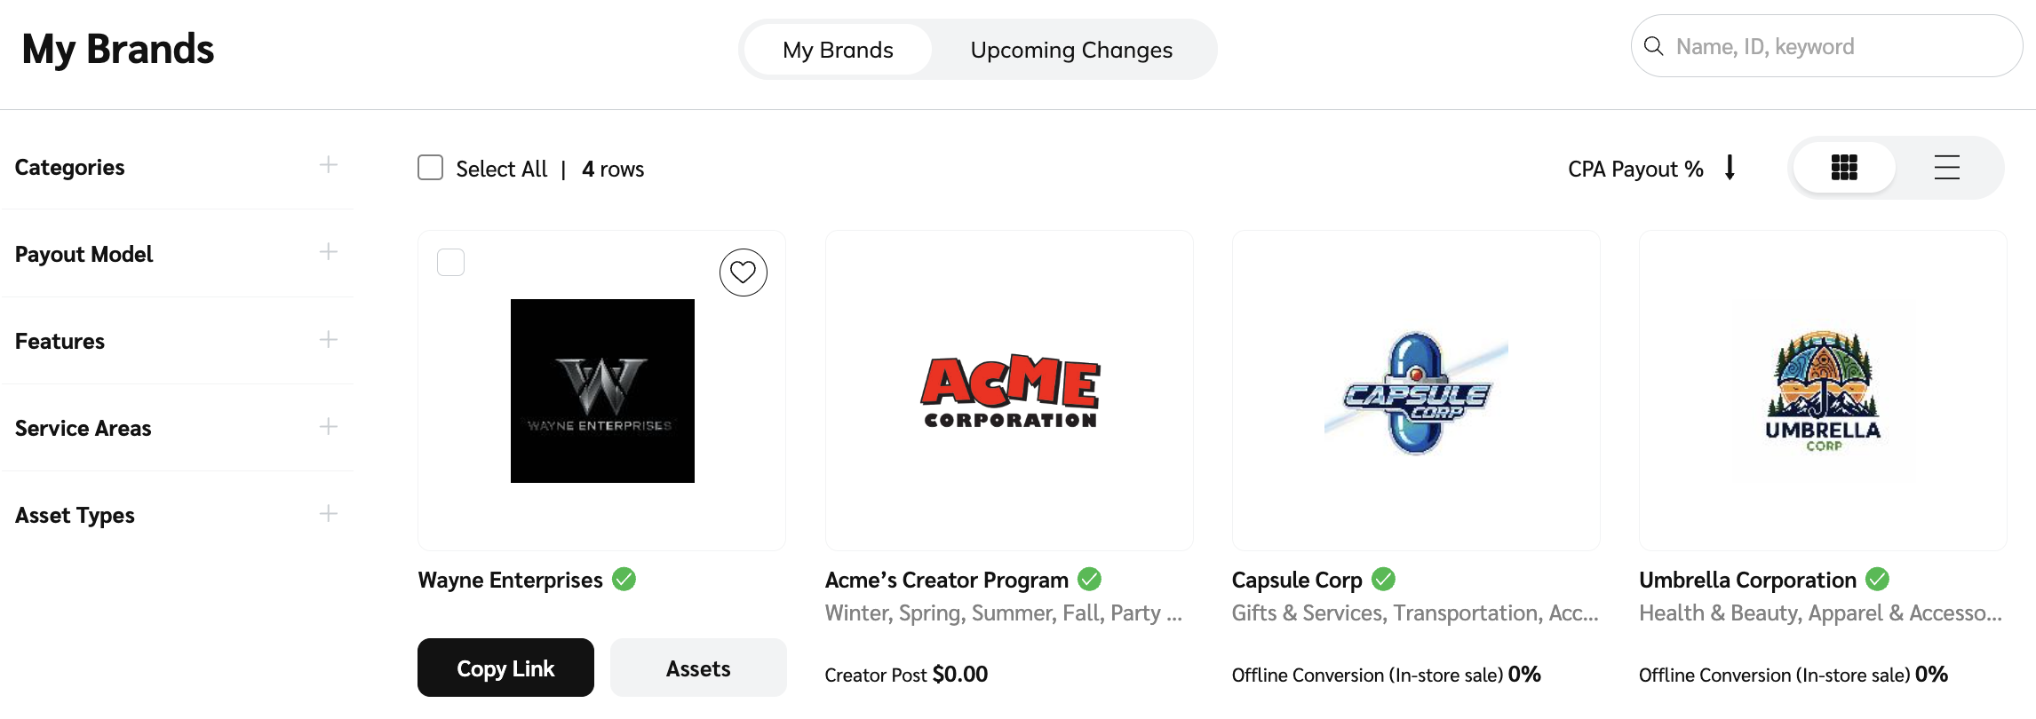This screenshot has height=719, width=2036.
Task: Click Wayne Enterprises verified checkmark badge
Action: (624, 580)
